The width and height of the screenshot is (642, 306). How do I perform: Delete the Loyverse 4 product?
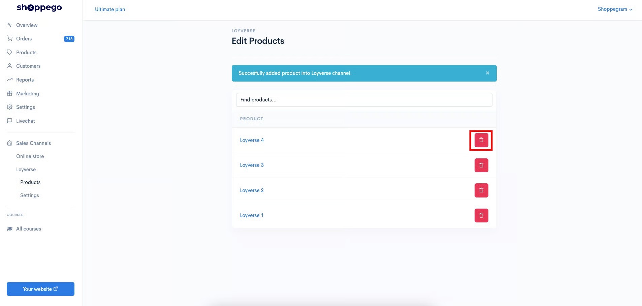pos(481,140)
